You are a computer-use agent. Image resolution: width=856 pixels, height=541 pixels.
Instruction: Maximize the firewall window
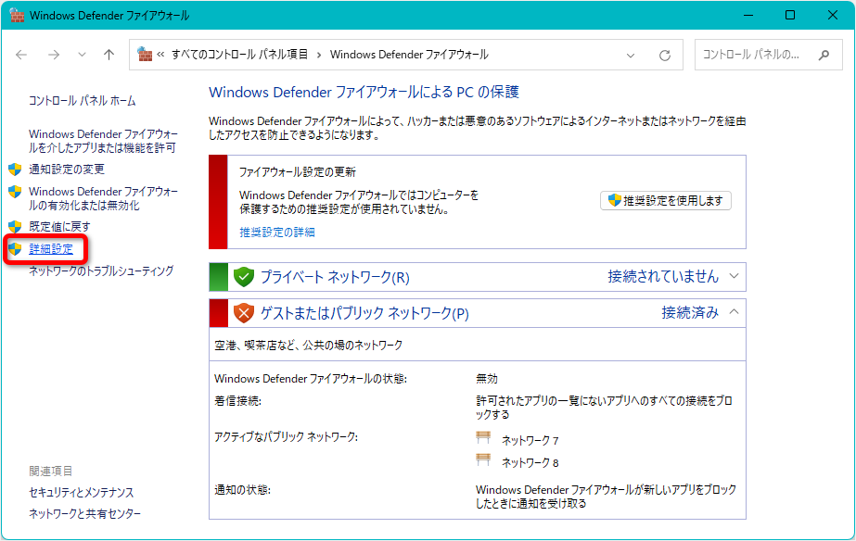tap(790, 15)
